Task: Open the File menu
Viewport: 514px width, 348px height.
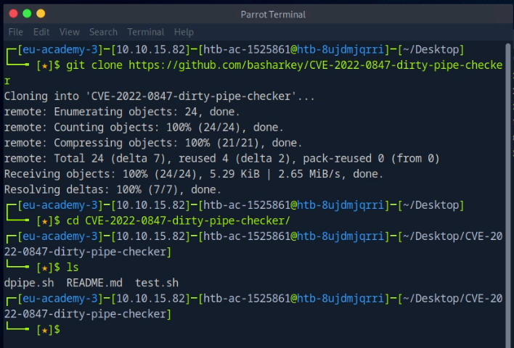Action: (x=15, y=32)
